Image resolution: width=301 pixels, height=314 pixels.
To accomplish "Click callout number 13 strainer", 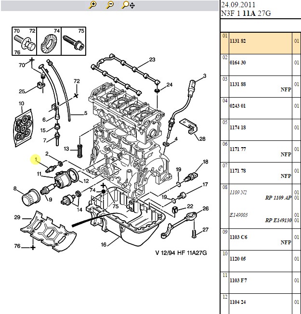I will click(66, 149).
